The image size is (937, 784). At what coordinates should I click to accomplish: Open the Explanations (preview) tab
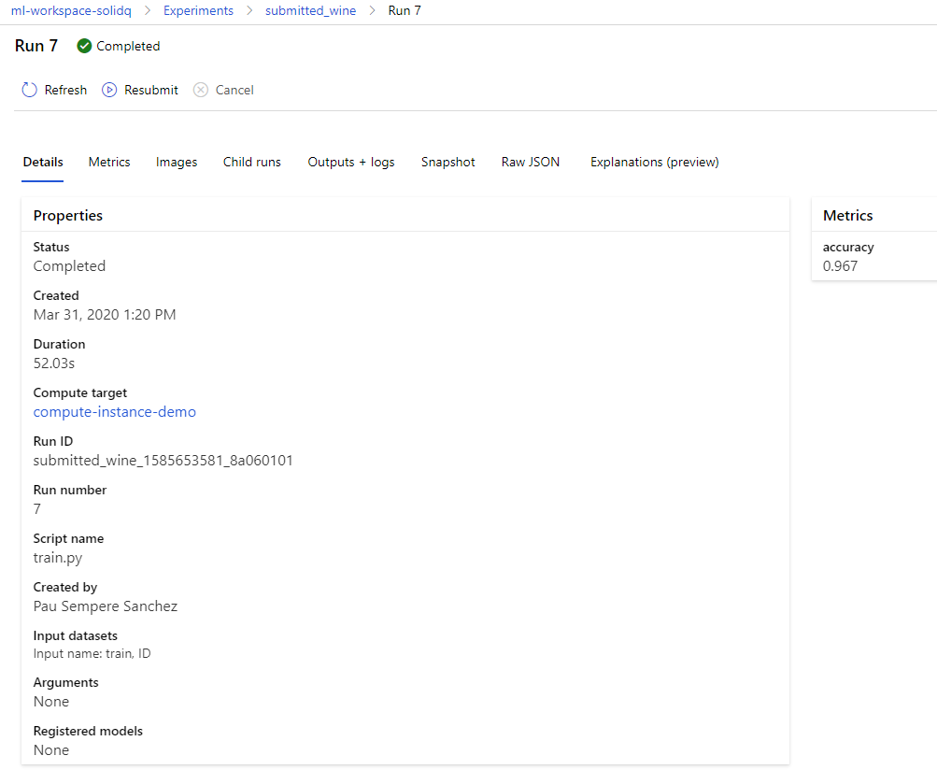click(x=653, y=162)
